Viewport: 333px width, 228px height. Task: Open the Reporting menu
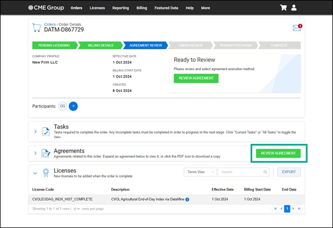tap(121, 8)
